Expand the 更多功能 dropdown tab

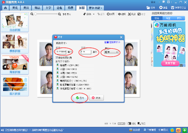click(95, 8)
